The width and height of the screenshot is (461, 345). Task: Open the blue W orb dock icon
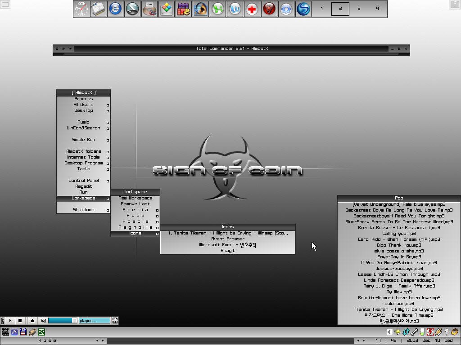pos(235,9)
